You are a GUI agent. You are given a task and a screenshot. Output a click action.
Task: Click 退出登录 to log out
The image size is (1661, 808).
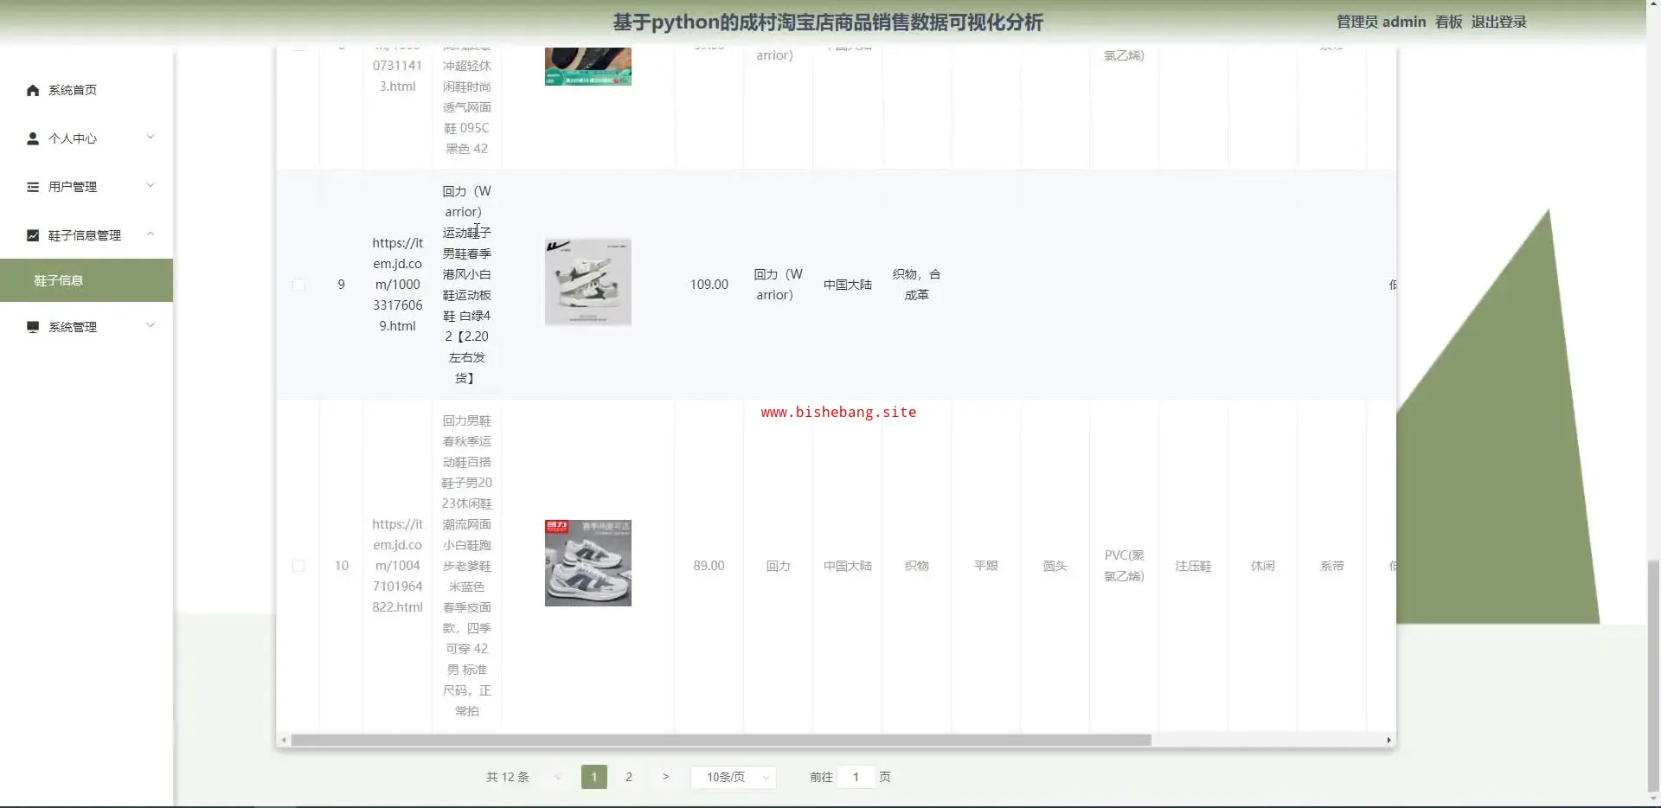coord(1499,22)
